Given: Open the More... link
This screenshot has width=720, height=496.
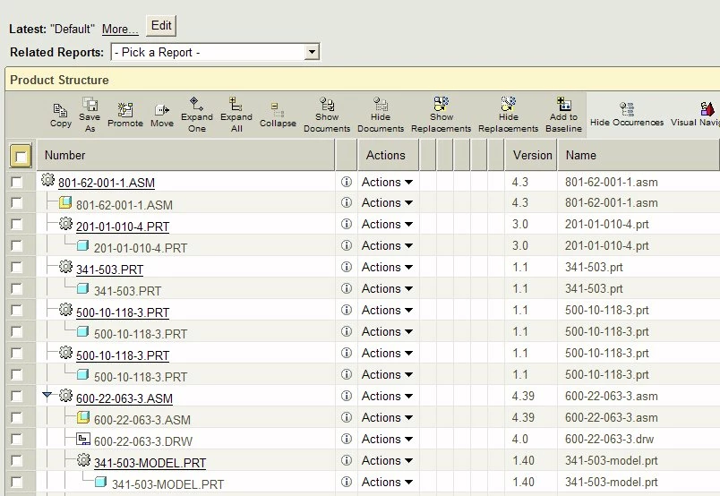Looking at the screenshot, I should pyautogui.click(x=120, y=30).
